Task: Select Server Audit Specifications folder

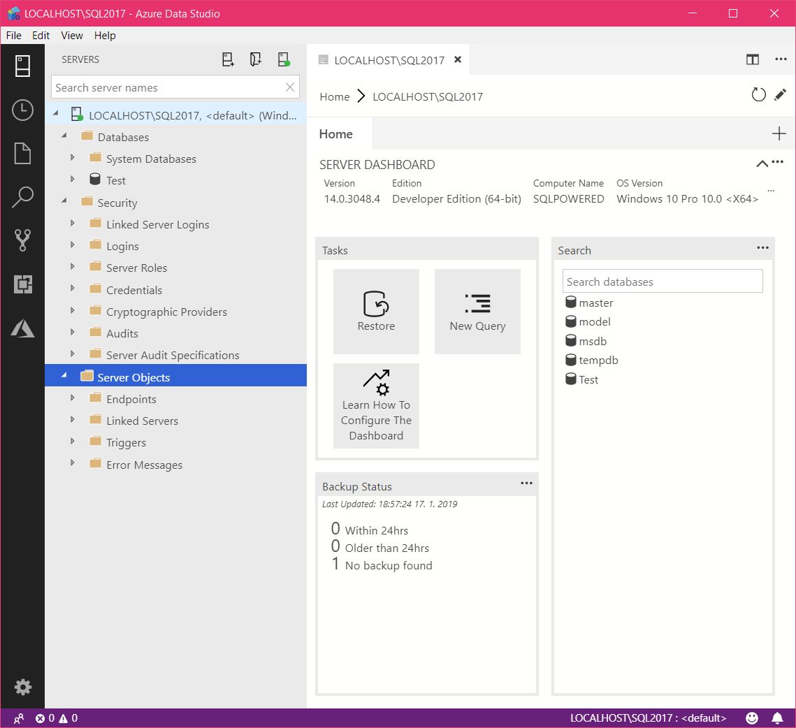Action: 175,356
